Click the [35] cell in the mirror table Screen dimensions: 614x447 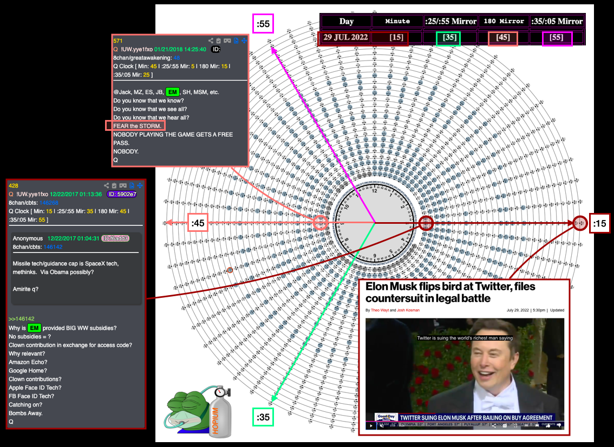[x=449, y=38]
